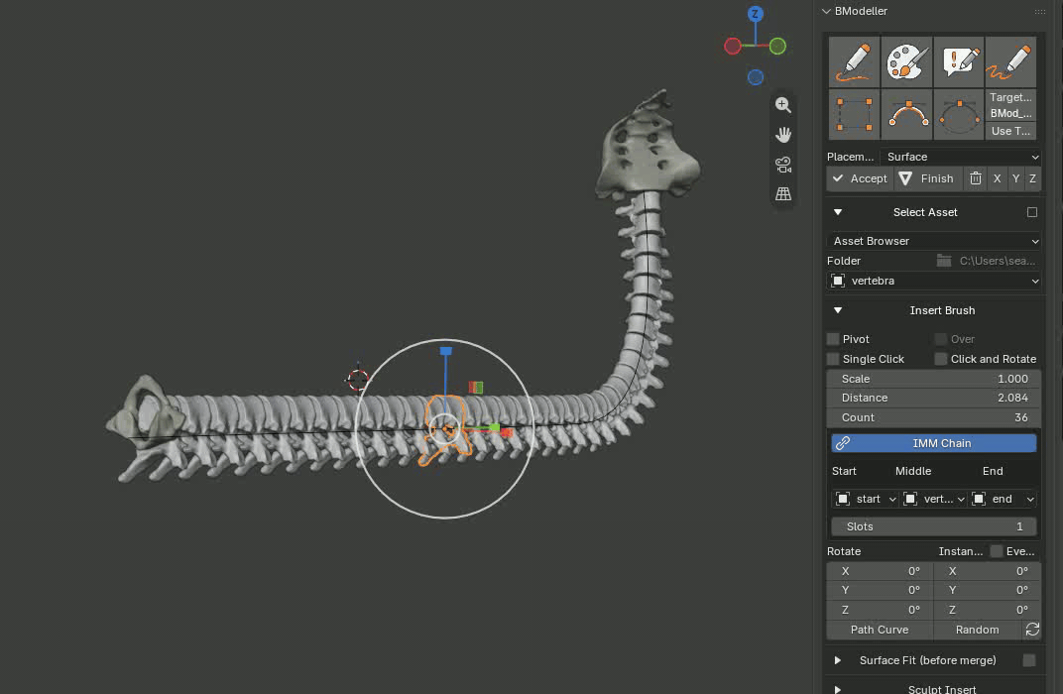1063x694 pixels.
Task: Select the draw pencil tool icon
Action: pos(854,62)
